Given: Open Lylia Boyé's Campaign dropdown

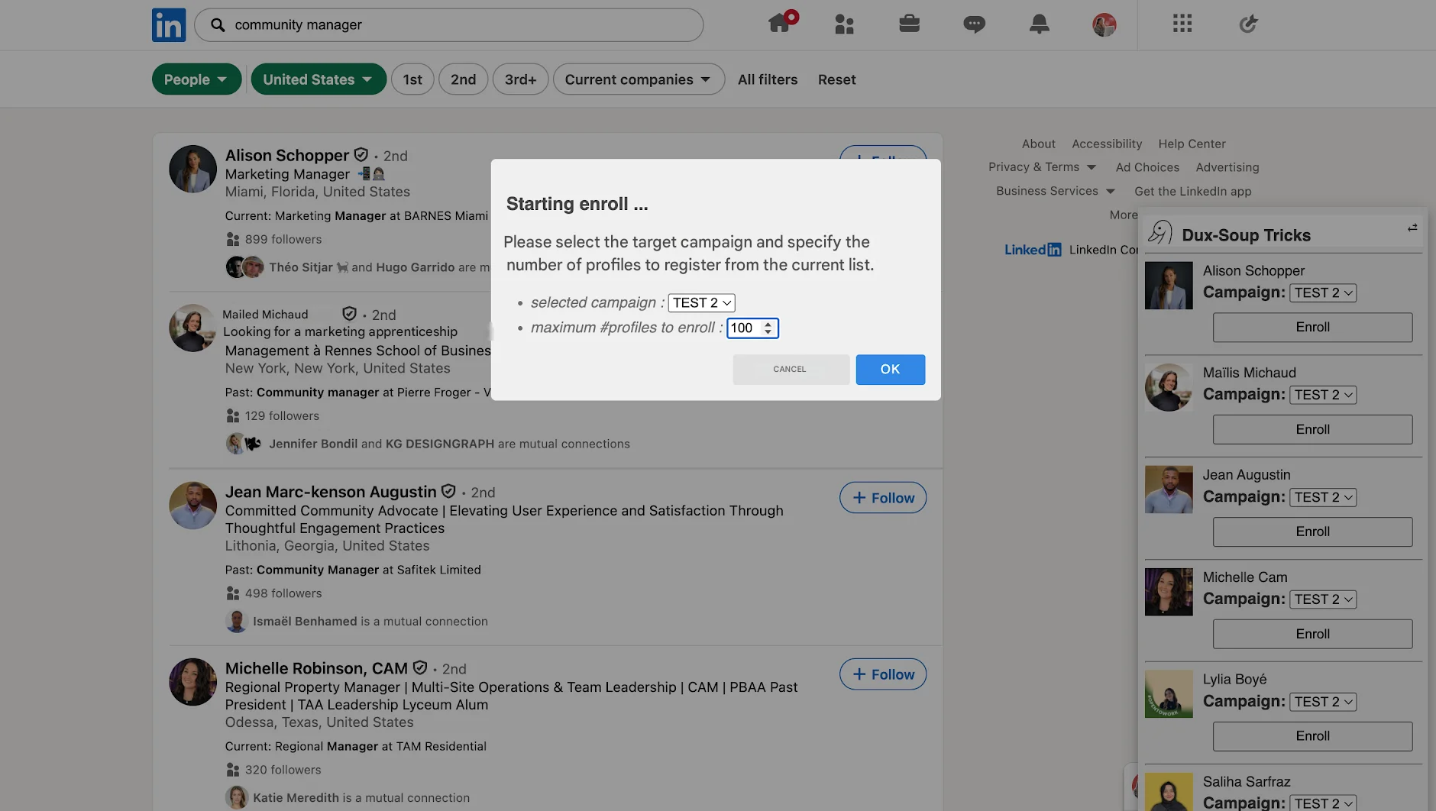Looking at the screenshot, I should tap(1323, 702).
